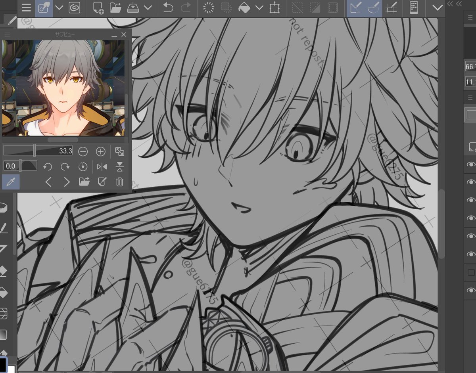476x373 pixels.
Task: Click the Show Selection Border icon
Action: (x=332, y=8)
